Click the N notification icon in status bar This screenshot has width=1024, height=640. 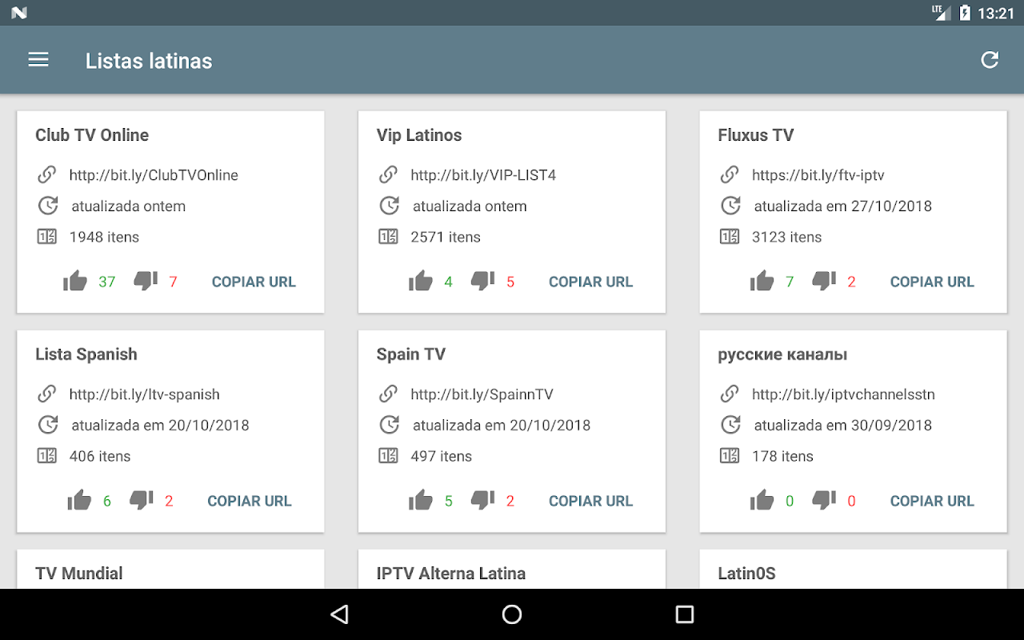pyautogui.click(x=19, y=13)
